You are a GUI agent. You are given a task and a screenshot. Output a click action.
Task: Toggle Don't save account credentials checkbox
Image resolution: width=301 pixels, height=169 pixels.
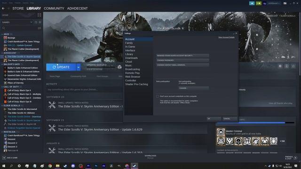click(158, 96)
